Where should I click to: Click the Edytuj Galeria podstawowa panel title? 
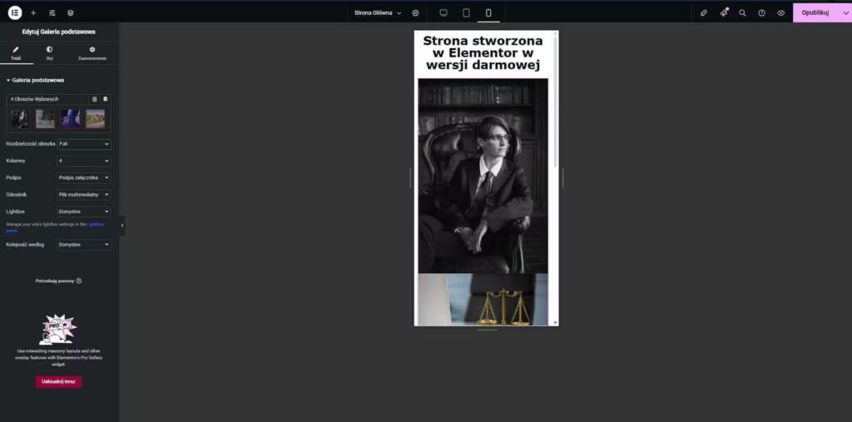[59, 32]
